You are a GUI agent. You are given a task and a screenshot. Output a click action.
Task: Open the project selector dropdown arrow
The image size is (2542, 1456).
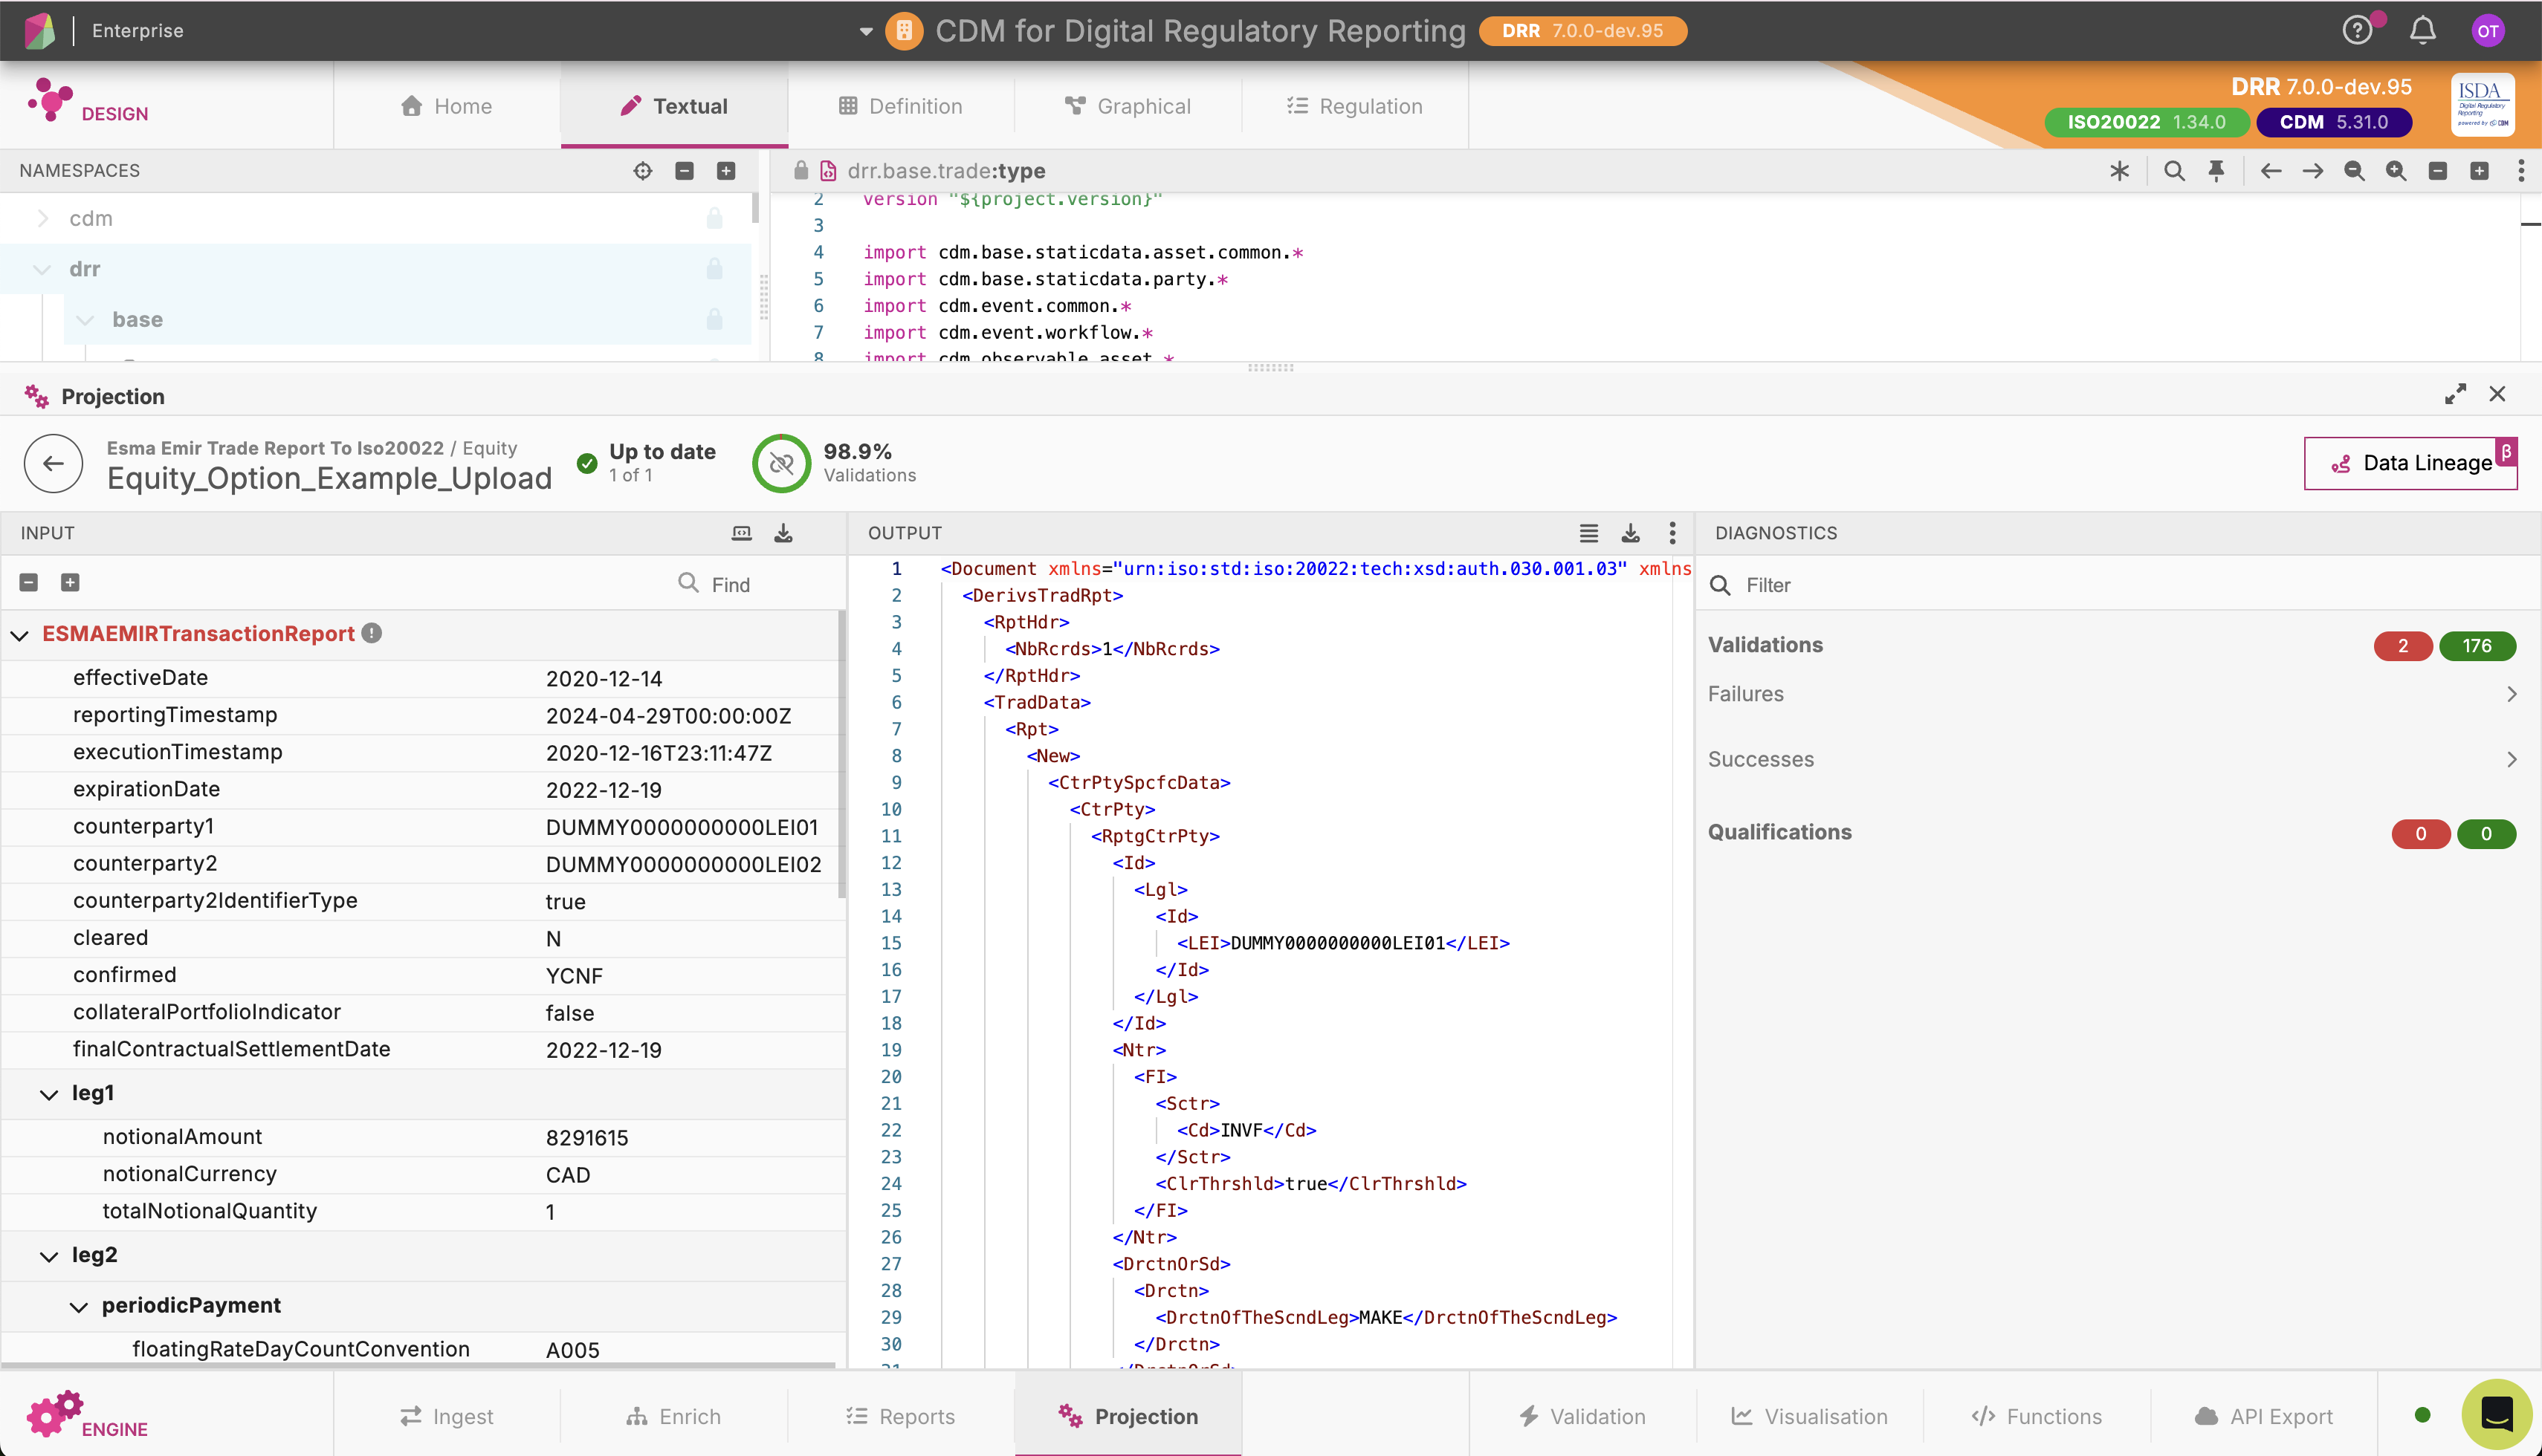coord(867,31)
